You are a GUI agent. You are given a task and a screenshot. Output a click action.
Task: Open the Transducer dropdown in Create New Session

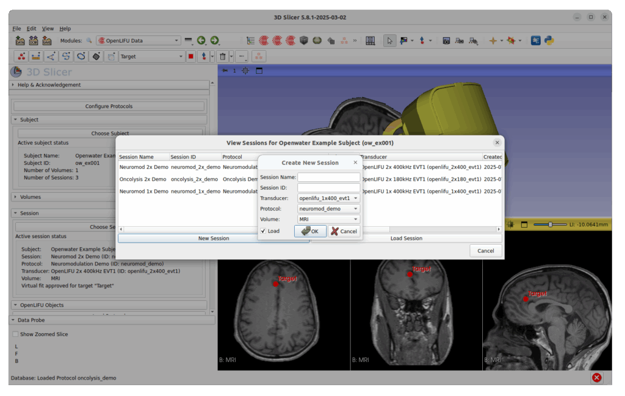(x=328, y=198)
